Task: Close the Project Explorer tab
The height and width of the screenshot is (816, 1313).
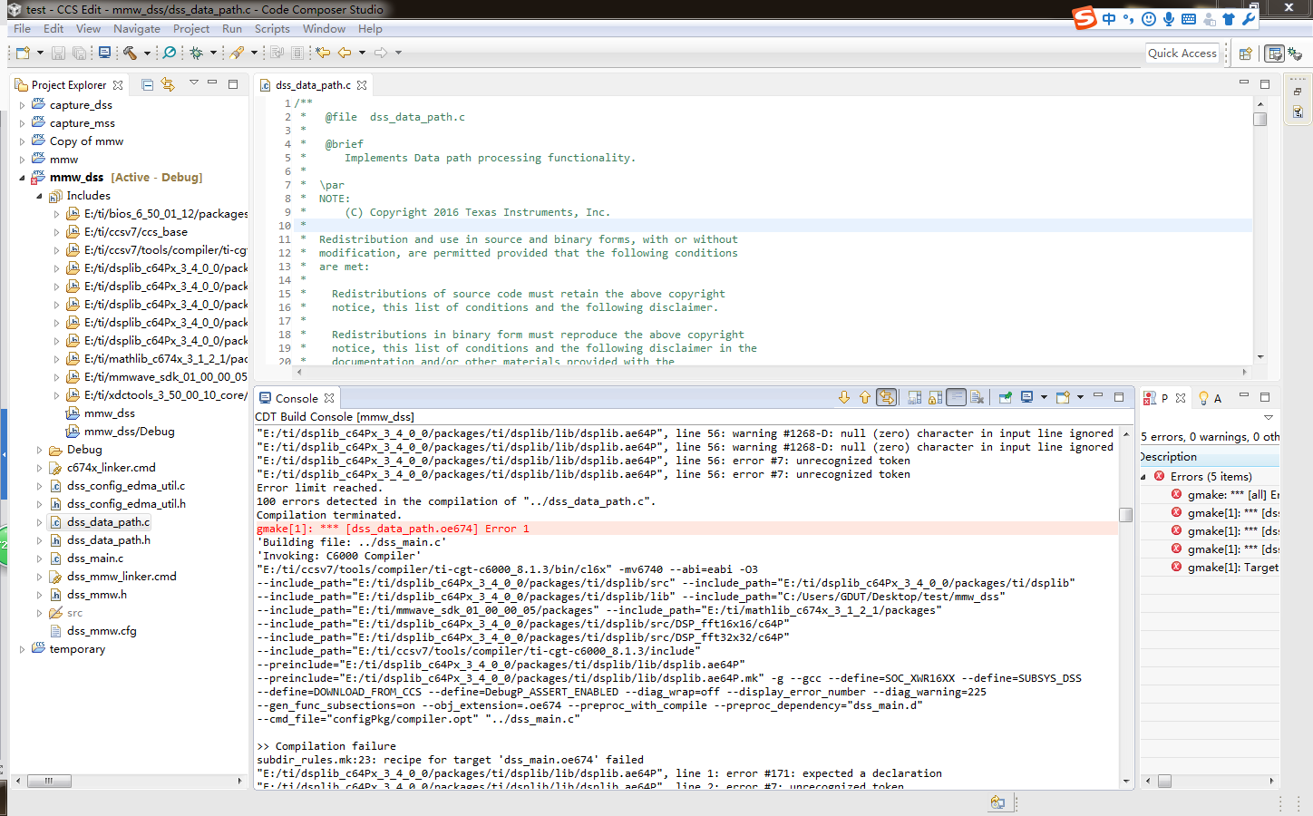Action: (118, 85)
